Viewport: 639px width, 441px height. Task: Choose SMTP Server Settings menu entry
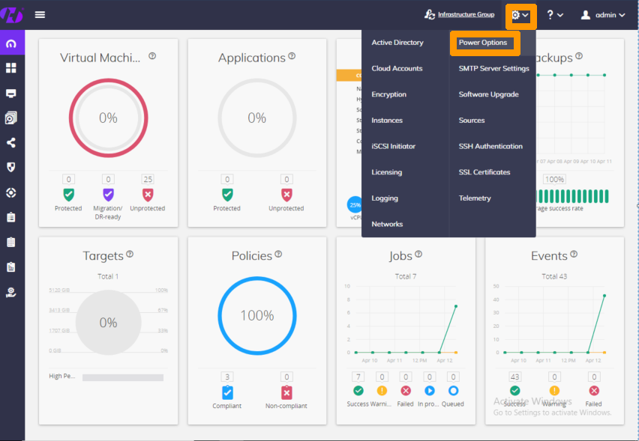click(493, 68)
